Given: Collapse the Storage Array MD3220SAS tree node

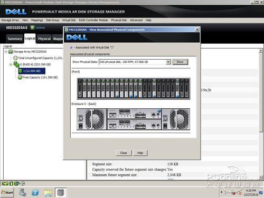Looking at the screenshot, I should point(6,52).
